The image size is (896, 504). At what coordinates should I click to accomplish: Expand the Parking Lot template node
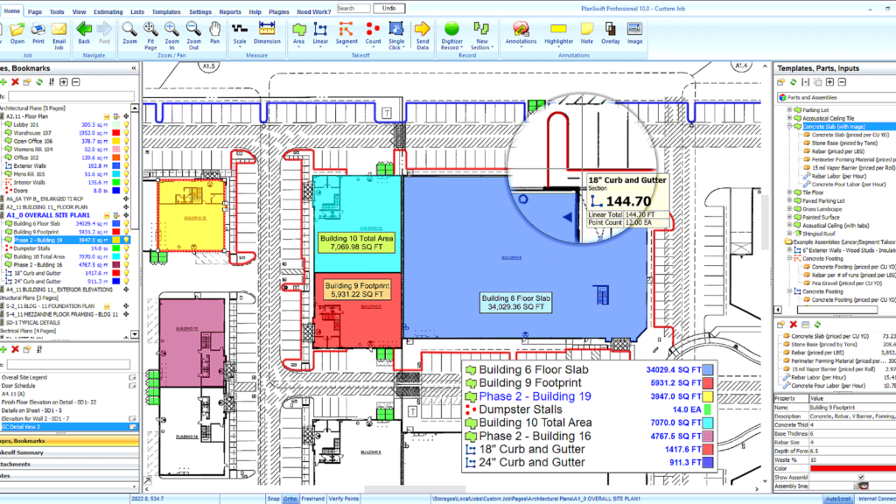tap(789, 111)
